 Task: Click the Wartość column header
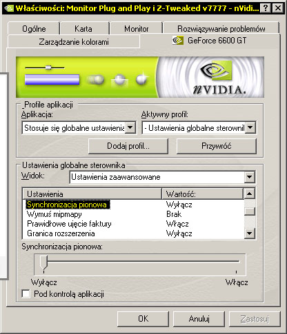(x=202, y=194)
